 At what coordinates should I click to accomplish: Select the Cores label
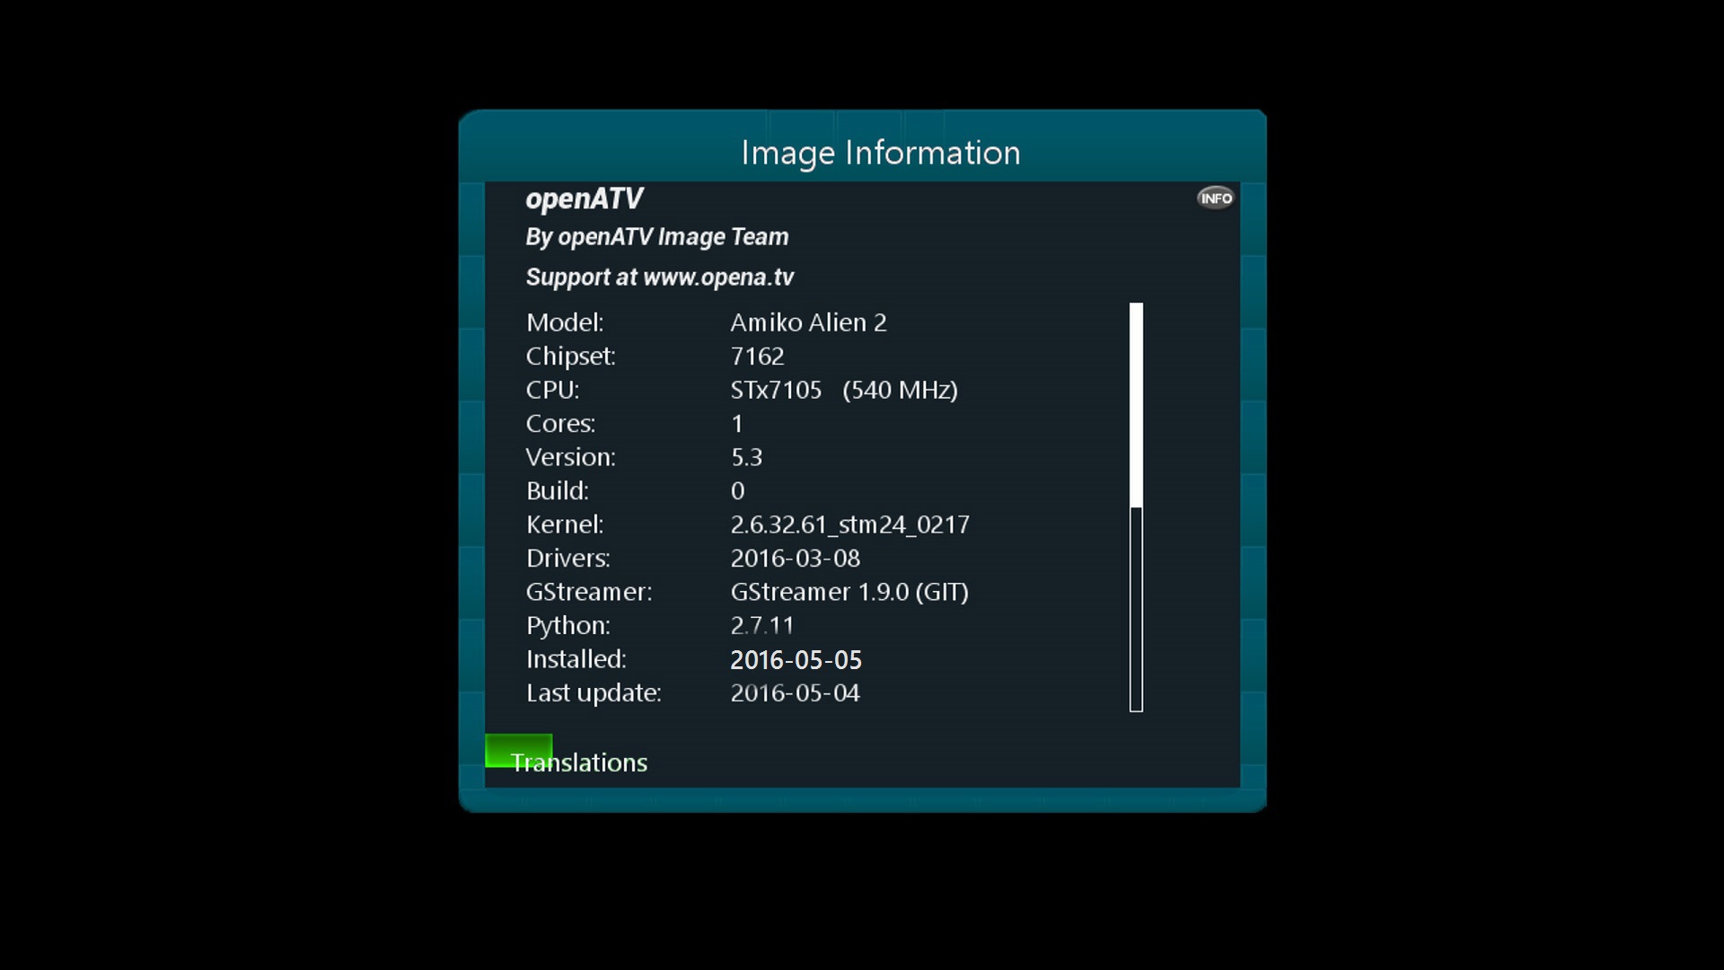pyautogui.click(x=560, y=424)
